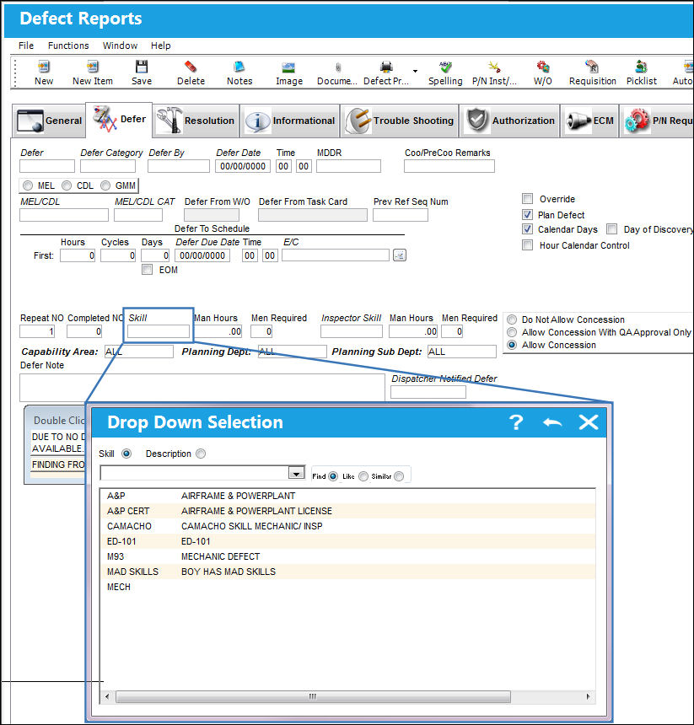The width and height of the screenshot is (694, 725).
Task: Open the Requisition toolbar icon
Action: point(592,67)
